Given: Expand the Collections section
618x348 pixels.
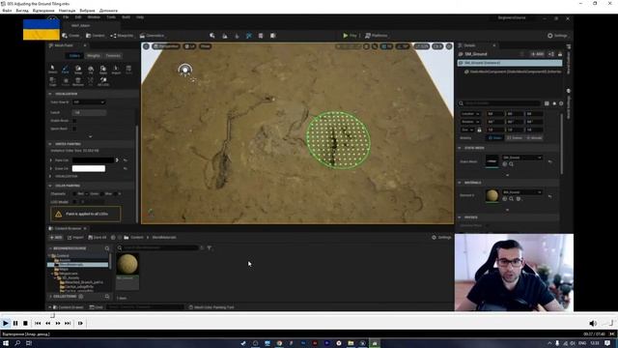Looking at the screenshot, I should (50, 297).
